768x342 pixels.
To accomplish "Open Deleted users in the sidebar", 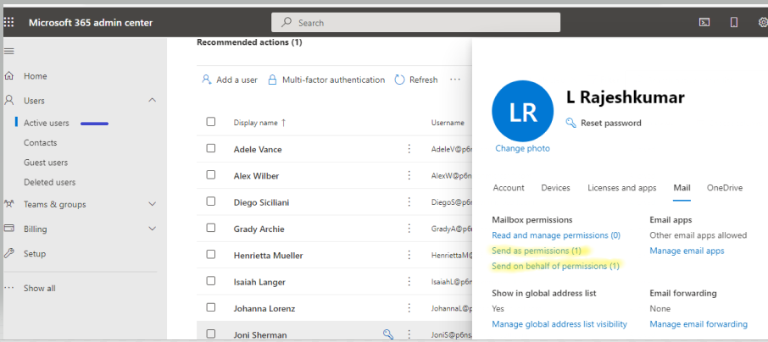I will coord(49,182).
